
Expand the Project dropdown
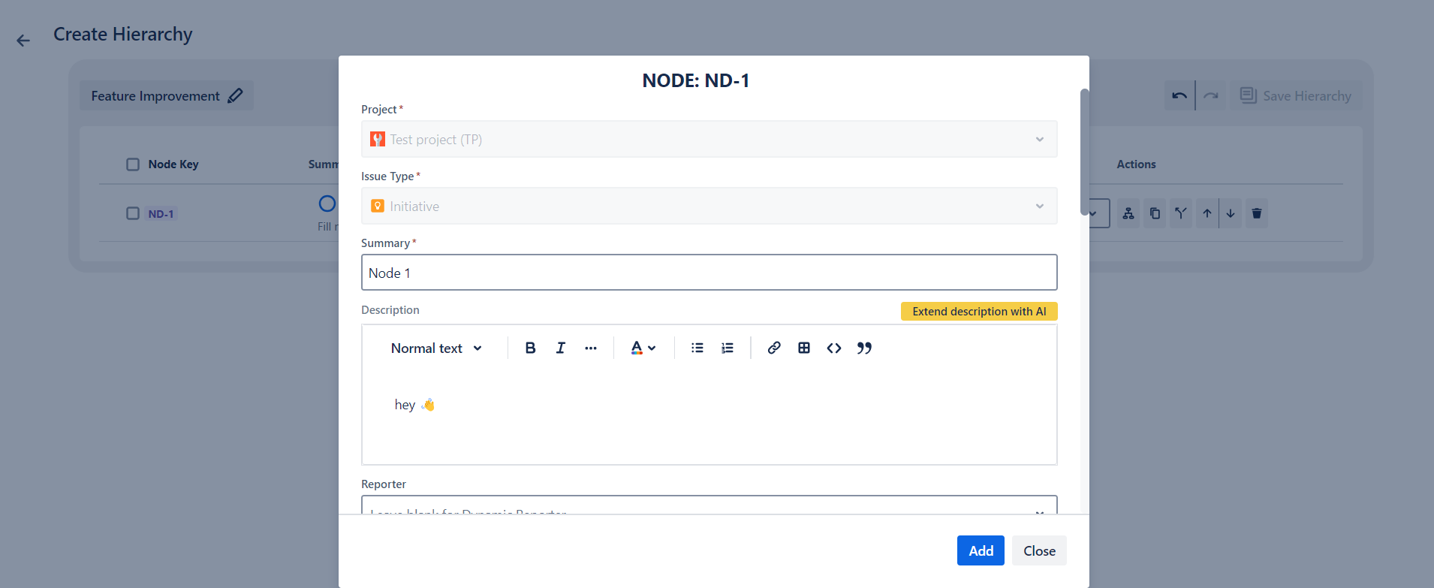click(709, 139)
